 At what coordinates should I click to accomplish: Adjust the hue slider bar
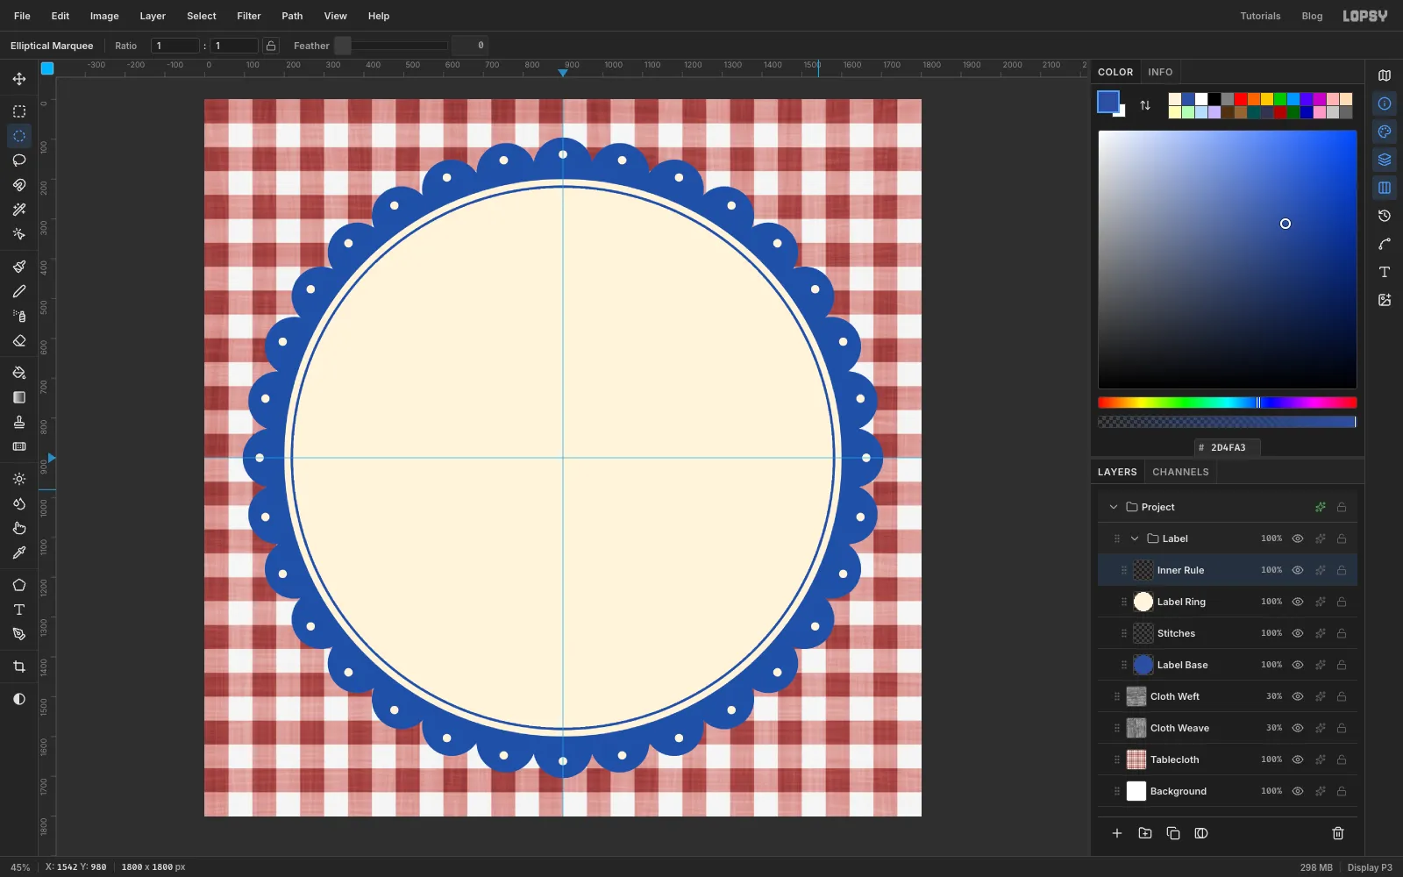point(1228,403)
